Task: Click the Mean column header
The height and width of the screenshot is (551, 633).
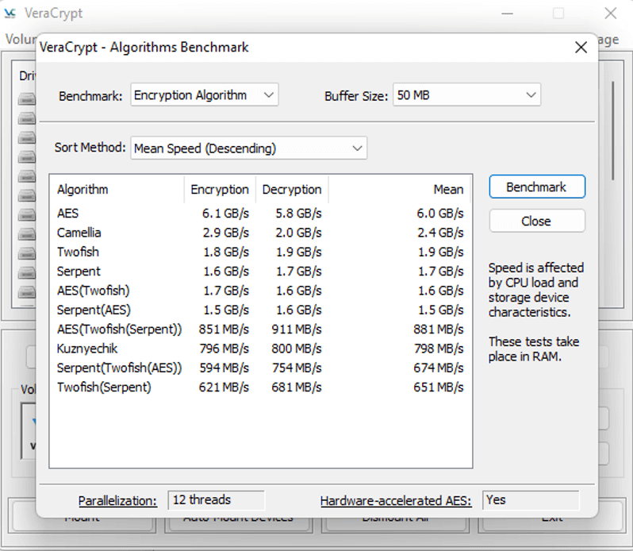Action: [x=400, y=189]
